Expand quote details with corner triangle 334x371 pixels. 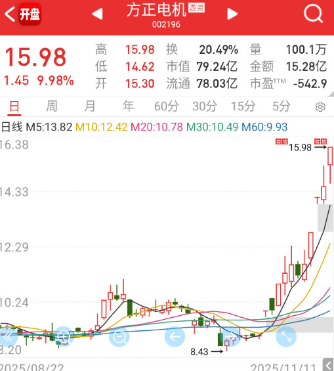[x=331, y=94]
